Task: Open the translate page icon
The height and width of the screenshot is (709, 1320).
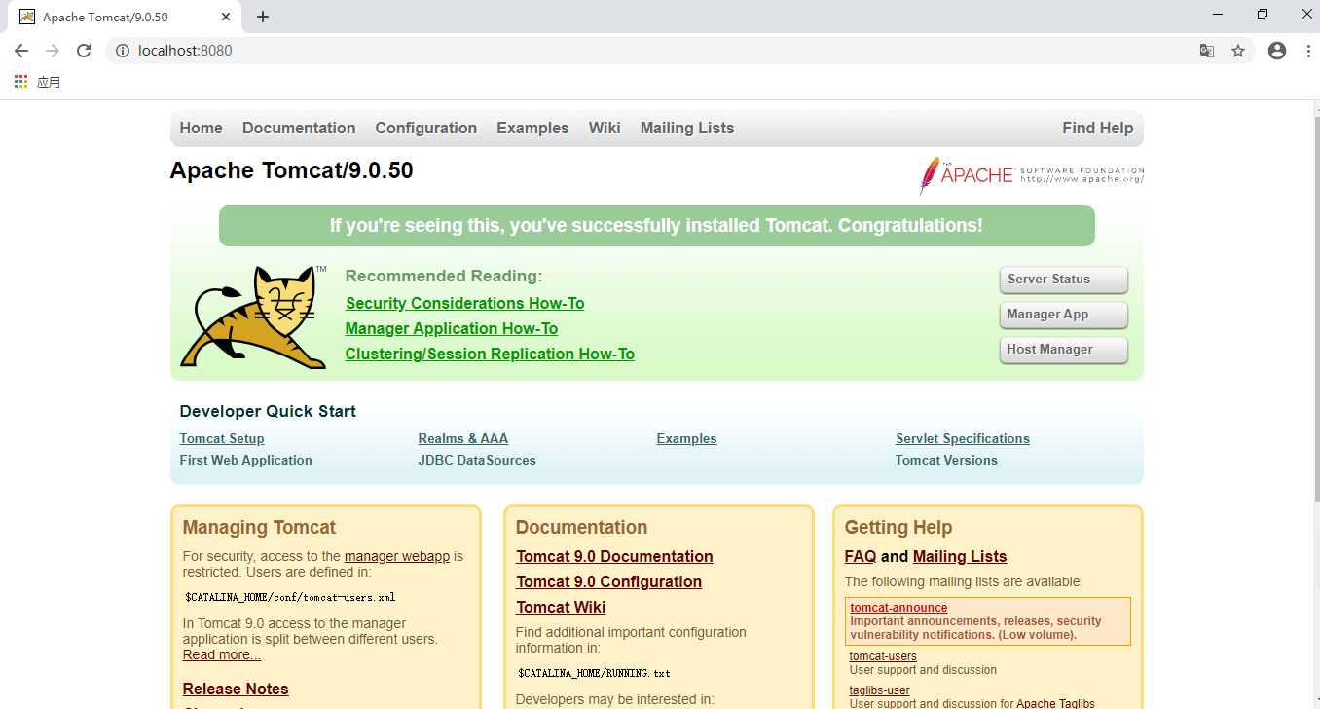Action: pyautogui.click(x=1207, y=51)
